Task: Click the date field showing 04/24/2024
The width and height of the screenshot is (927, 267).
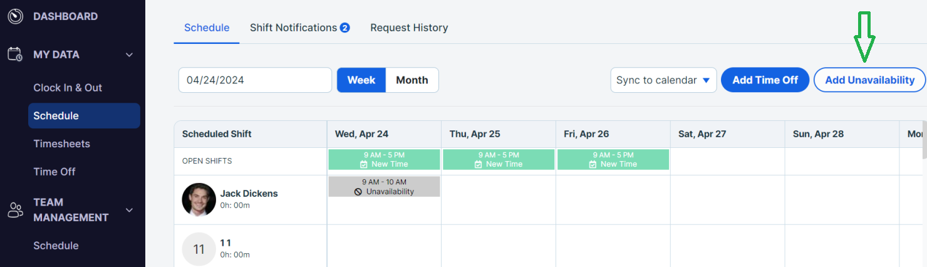Action: click(x=255, y=80)
